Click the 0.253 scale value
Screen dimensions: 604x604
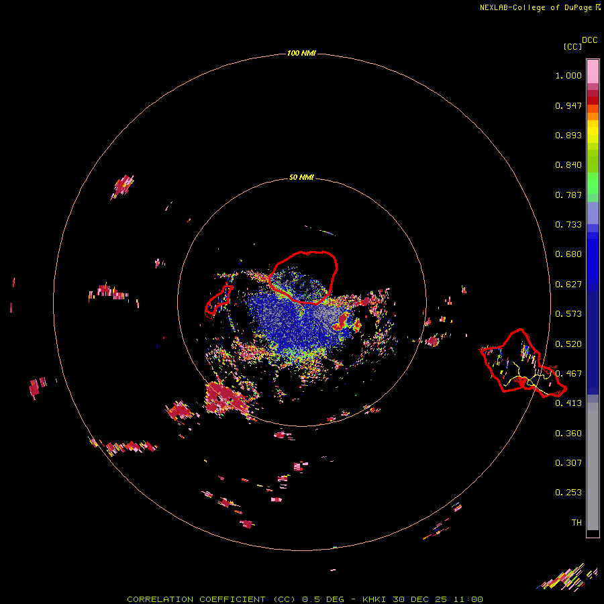click(568, 493)
